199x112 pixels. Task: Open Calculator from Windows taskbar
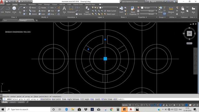118,109
